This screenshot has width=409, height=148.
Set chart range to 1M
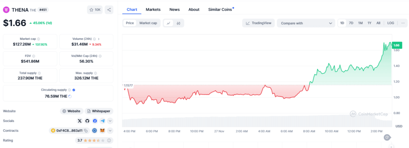click(360, 23)
